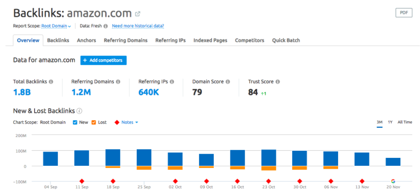Select the 1Y chart time range

[390, 122]
